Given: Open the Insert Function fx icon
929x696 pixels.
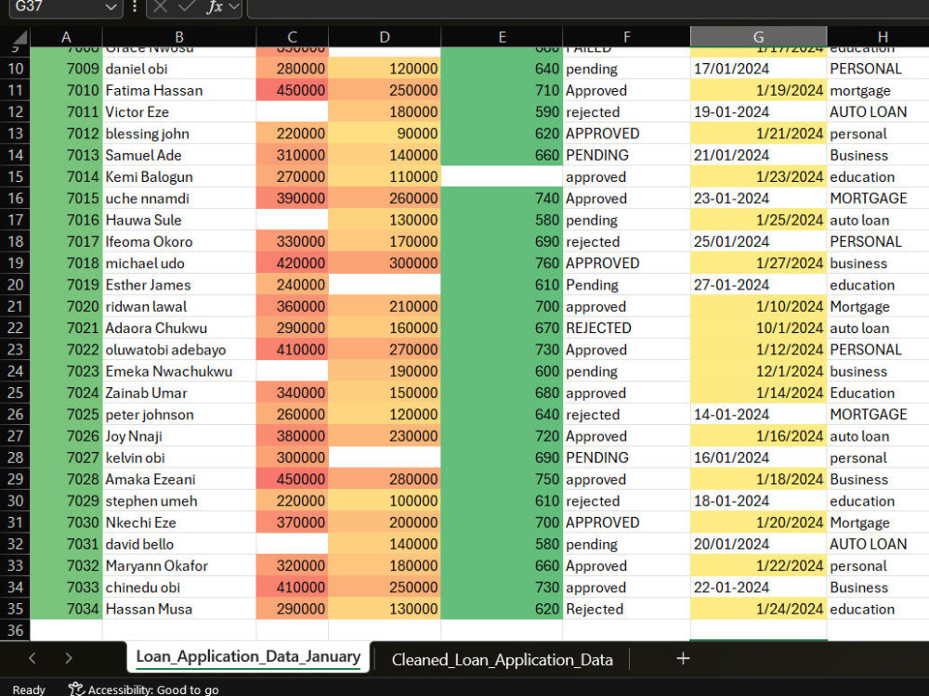Looking at the screenshot, I should coord(215,7).
